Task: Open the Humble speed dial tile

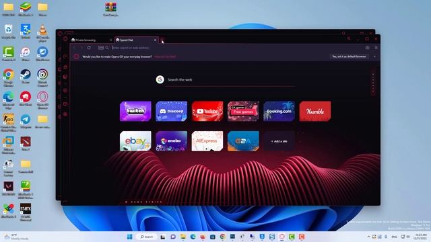Action: click(315, 111)
